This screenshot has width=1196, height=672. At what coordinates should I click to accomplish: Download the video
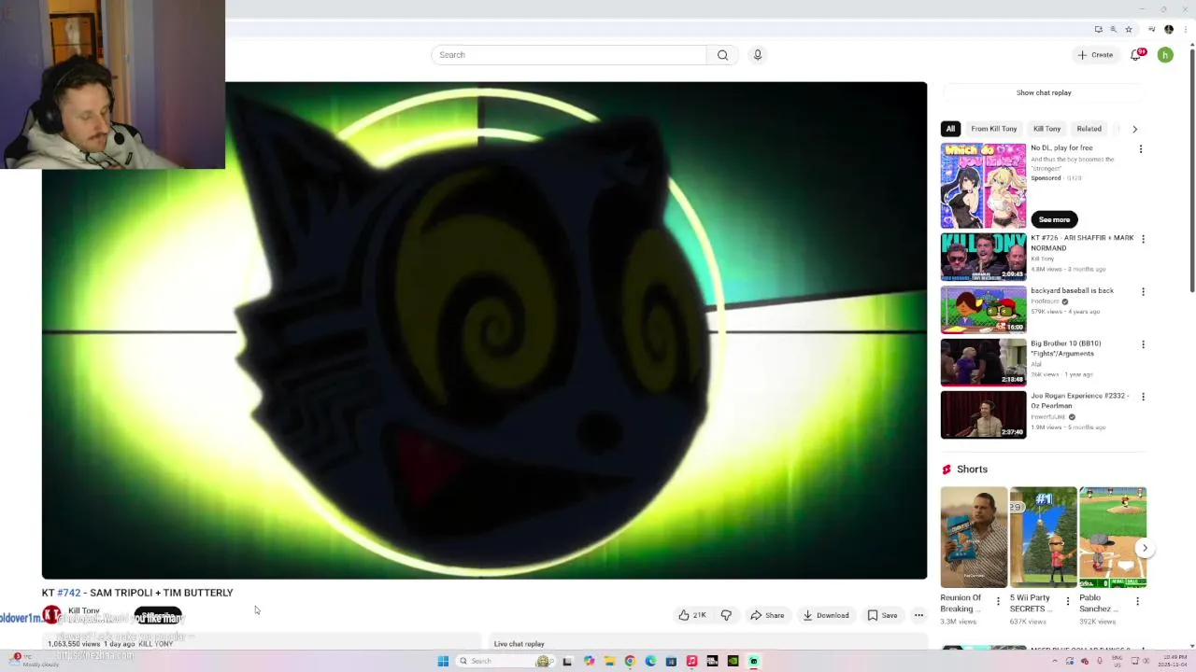826,615
